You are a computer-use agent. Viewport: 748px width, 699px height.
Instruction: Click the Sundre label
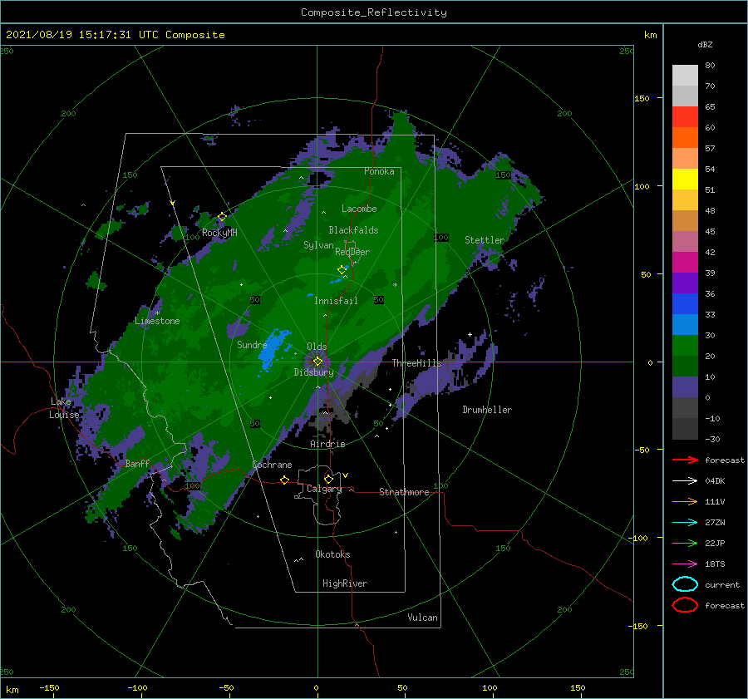point(252,344)
